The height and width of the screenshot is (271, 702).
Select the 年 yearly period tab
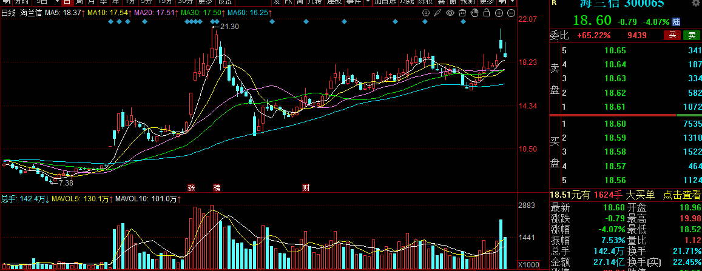point(115,2)
